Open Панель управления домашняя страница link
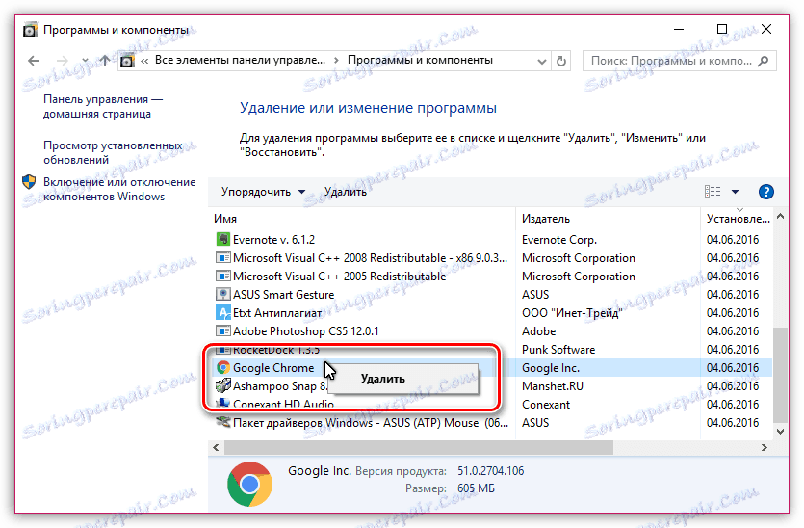Image resolution: width=804 pixels, height=528 pixels. [103, 107]
